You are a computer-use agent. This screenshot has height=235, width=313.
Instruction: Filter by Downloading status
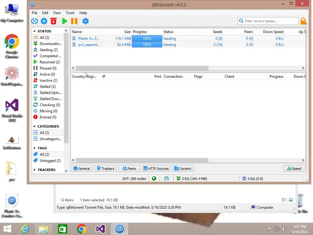48,43
